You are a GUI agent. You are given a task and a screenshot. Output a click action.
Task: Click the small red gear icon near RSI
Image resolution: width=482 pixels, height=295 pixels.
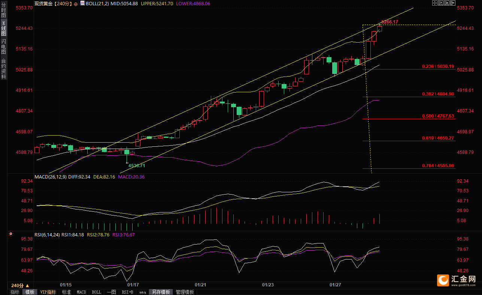(11, 235)
